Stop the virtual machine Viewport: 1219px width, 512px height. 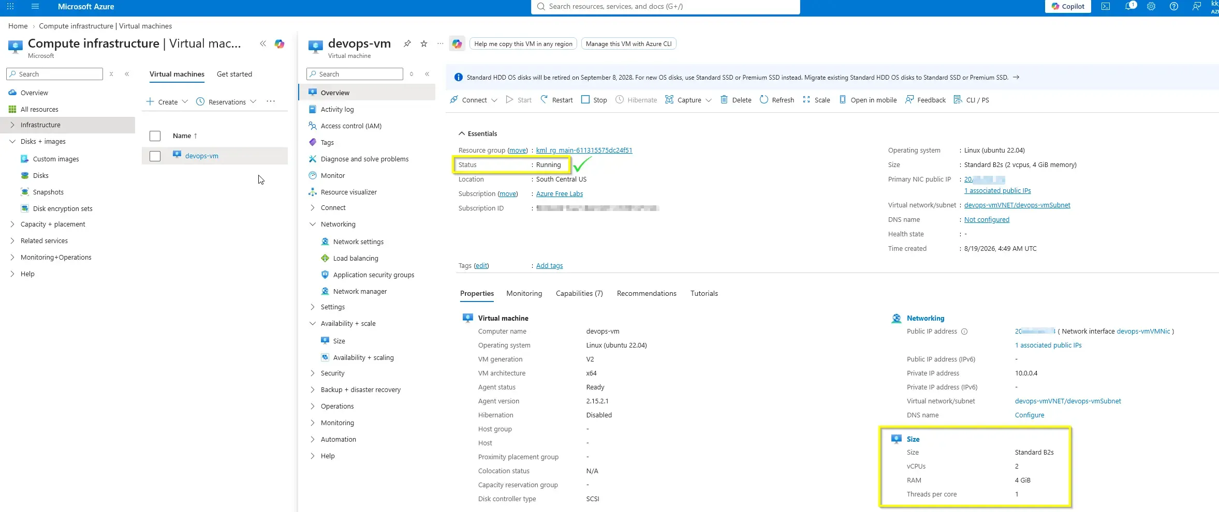[594, 100]
